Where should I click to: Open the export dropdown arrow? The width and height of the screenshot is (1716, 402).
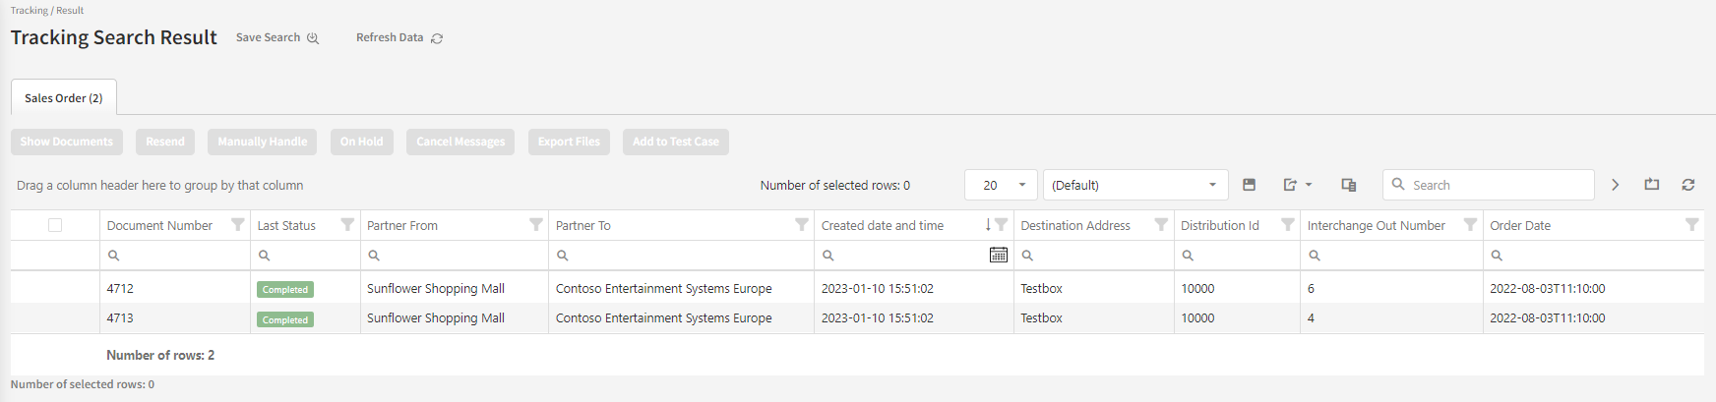(1309, 185)
